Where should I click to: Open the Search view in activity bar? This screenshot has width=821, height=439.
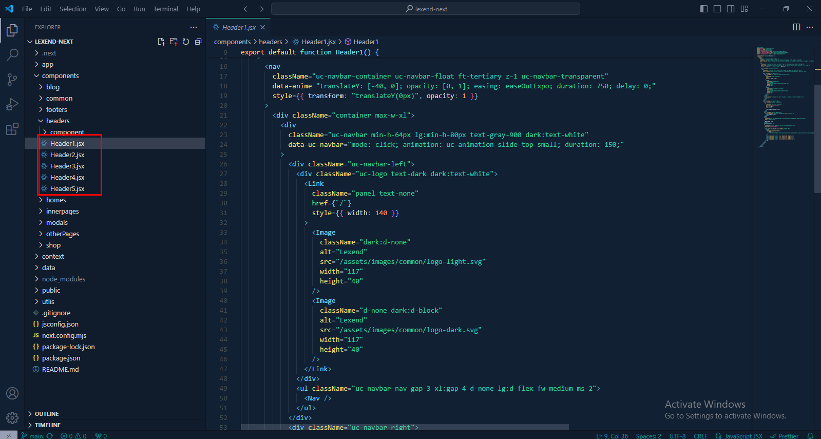(x=12, y=54)
